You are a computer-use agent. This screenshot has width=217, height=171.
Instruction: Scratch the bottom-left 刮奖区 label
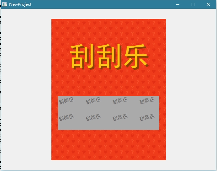pos(67,117)
